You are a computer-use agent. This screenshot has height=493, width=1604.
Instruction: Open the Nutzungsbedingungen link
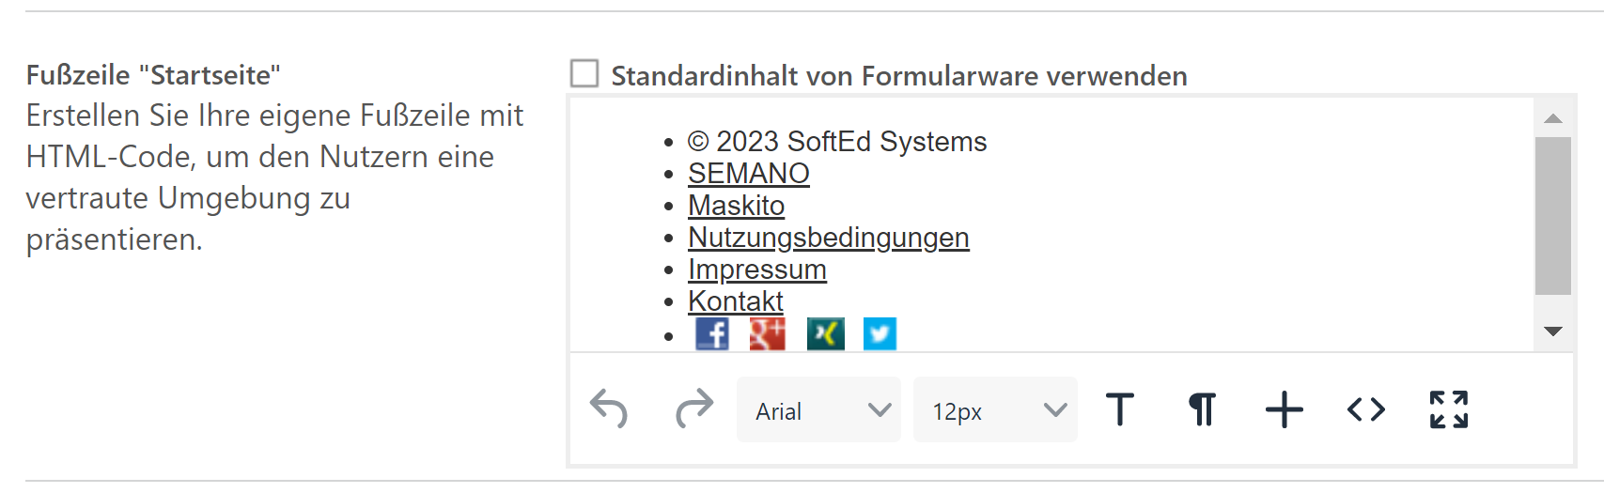pyautogui.click(x=829, y=238)
